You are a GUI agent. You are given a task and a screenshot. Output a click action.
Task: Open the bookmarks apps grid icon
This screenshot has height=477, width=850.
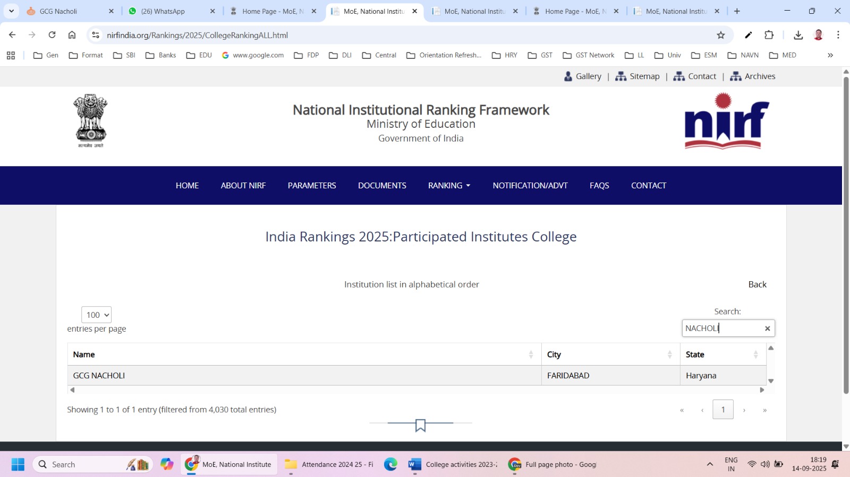[11, 55]
